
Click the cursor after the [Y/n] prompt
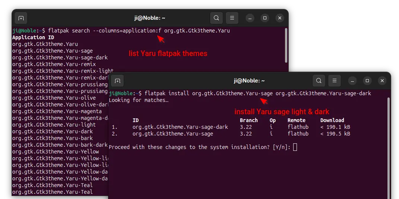click(x=295, y=147)
